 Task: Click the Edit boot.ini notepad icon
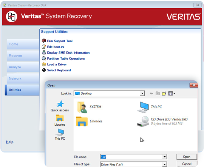(44, 47)
